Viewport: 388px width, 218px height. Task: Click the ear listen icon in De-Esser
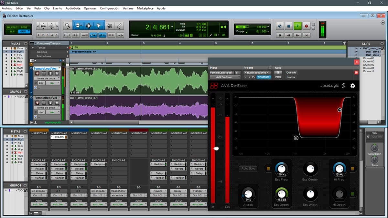pos(344,86)
